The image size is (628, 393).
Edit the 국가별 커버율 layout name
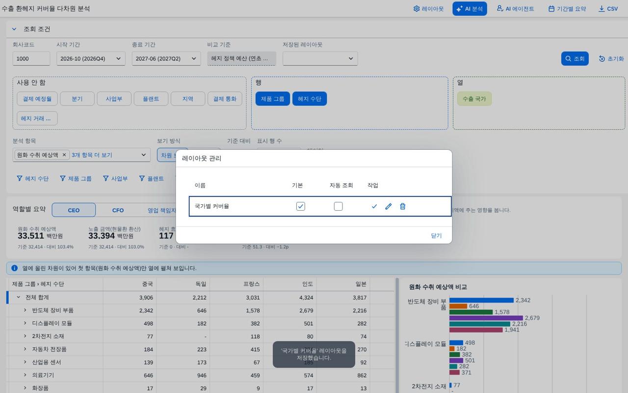point(389,206)
